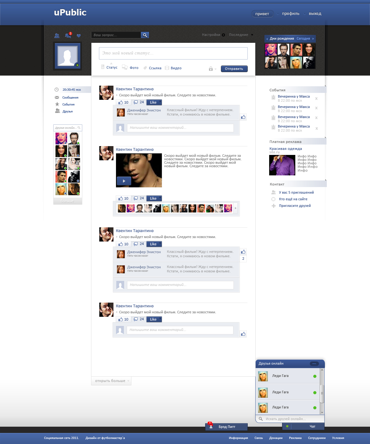Expand the Последние dropdown
Viewport: 370px width, 444px height.
[x=252, y=35]
